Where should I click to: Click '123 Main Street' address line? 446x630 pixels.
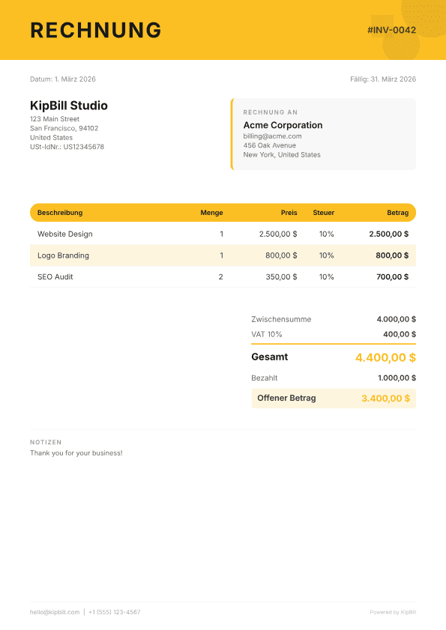pos(55,119)
